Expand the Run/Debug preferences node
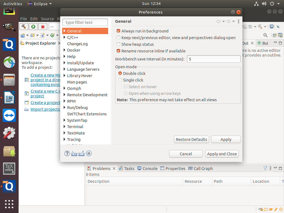The image size is (284, 213). tap(64, 107)
